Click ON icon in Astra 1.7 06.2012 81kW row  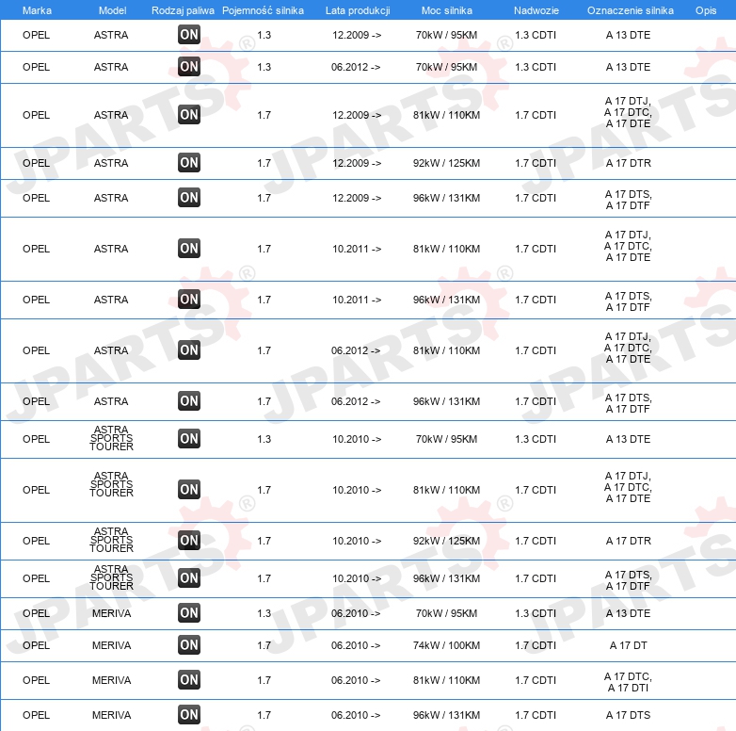[189, 350]
